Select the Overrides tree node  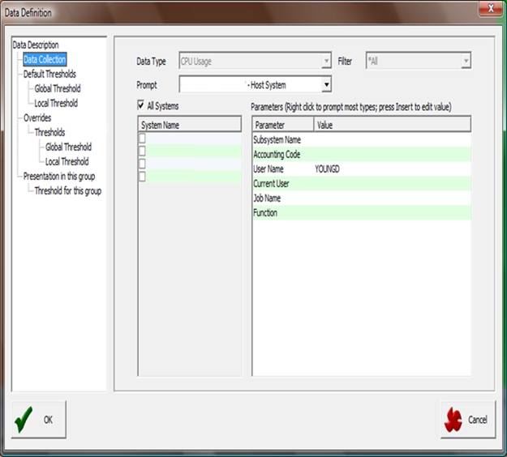coord(37,117)
